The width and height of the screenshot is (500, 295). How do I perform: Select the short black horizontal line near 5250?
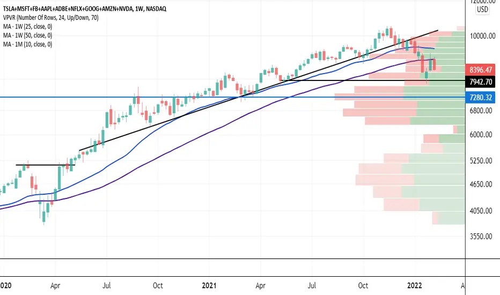tap(45, 165)
